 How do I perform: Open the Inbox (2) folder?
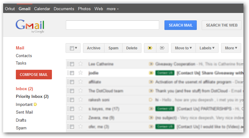click(24, 89)
